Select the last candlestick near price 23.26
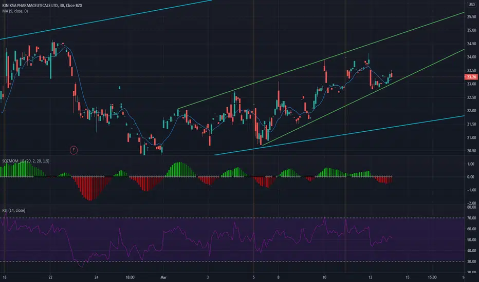This screenshot has height=282, width=479. point(392,74)
